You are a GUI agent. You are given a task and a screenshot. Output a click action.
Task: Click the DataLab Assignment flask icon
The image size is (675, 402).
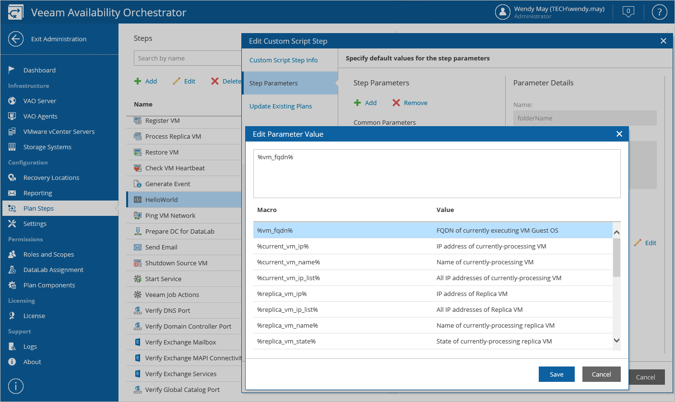[x=12, y=270]
